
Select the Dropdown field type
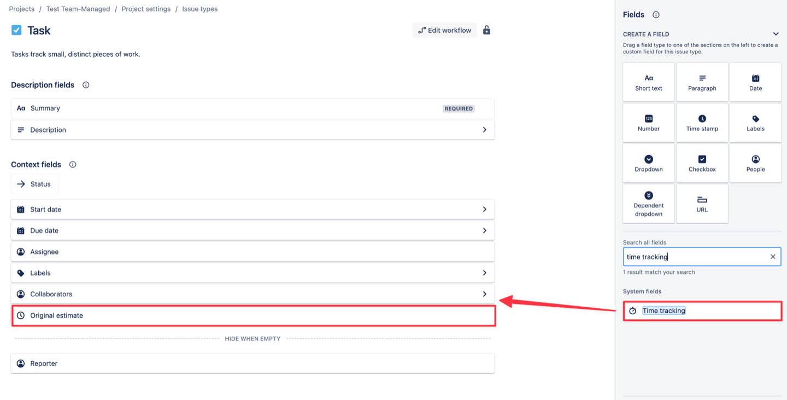click(x=648, y=163)
